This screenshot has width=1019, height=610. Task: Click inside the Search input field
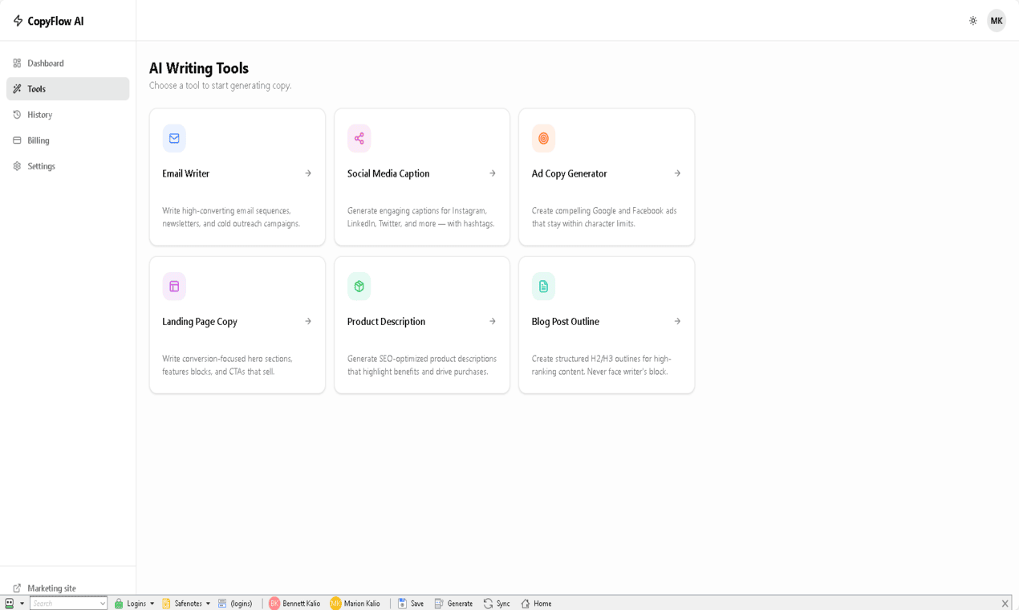point(68,603)
